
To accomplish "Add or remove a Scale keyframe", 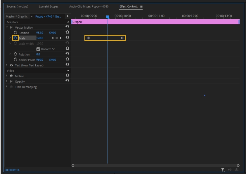I will click(x=57, y=38).
